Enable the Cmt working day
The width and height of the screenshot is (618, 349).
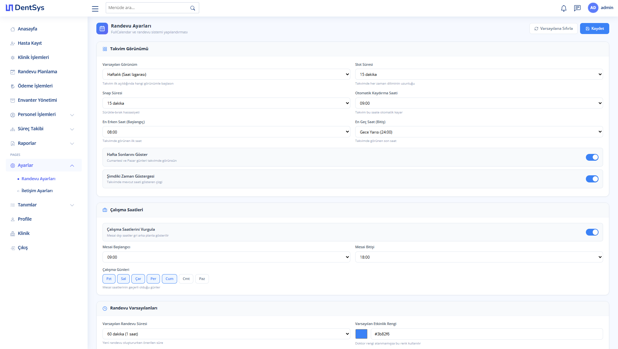(x=186, y=279)
